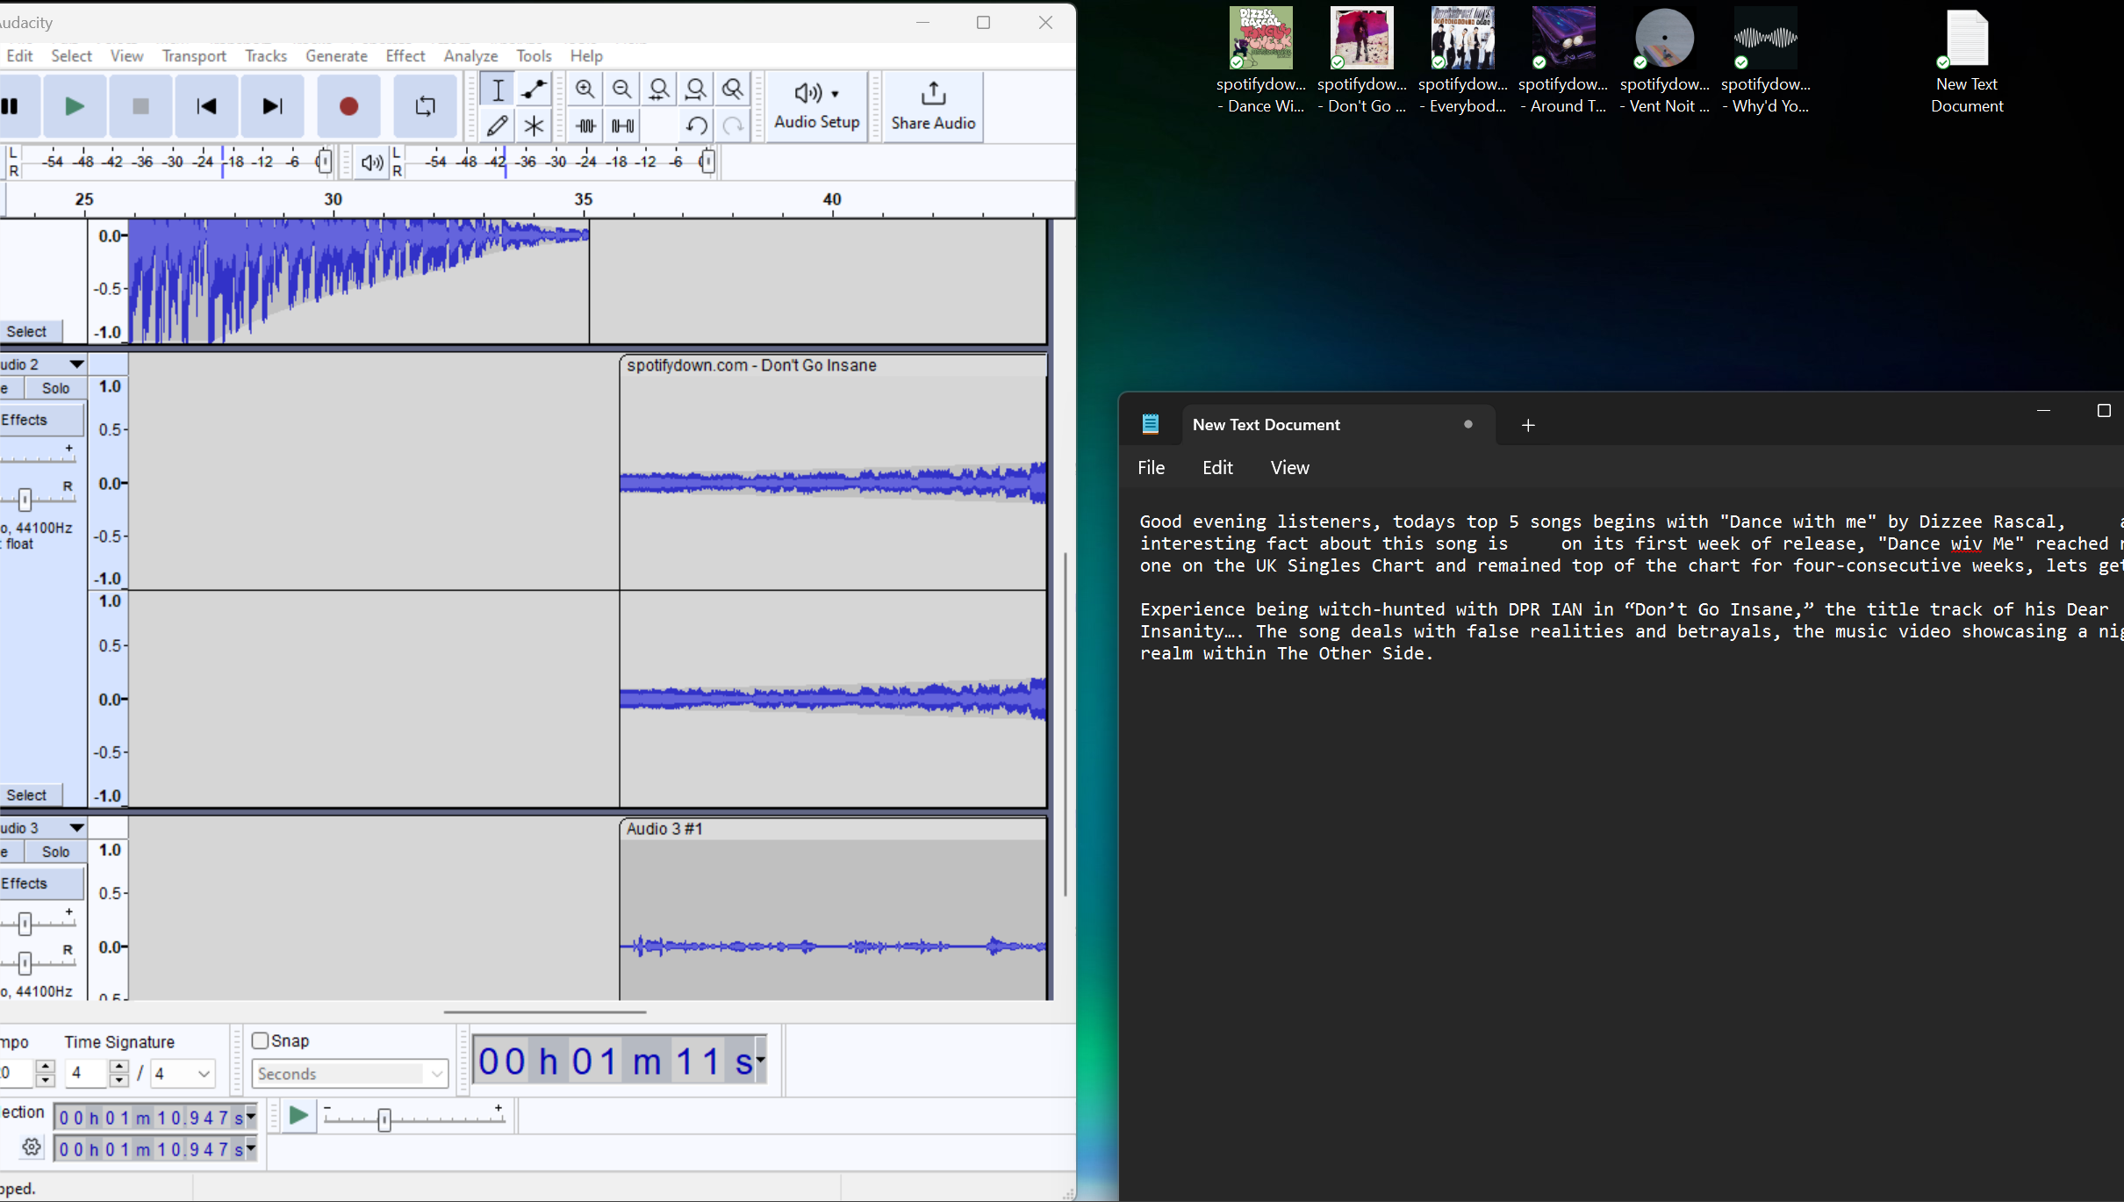
Task: Click the Share Audio button
Action: (933, 106)
